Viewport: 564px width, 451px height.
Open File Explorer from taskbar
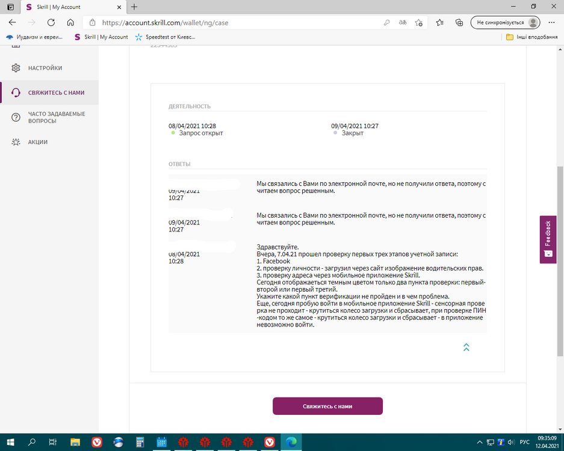(75, 442)
